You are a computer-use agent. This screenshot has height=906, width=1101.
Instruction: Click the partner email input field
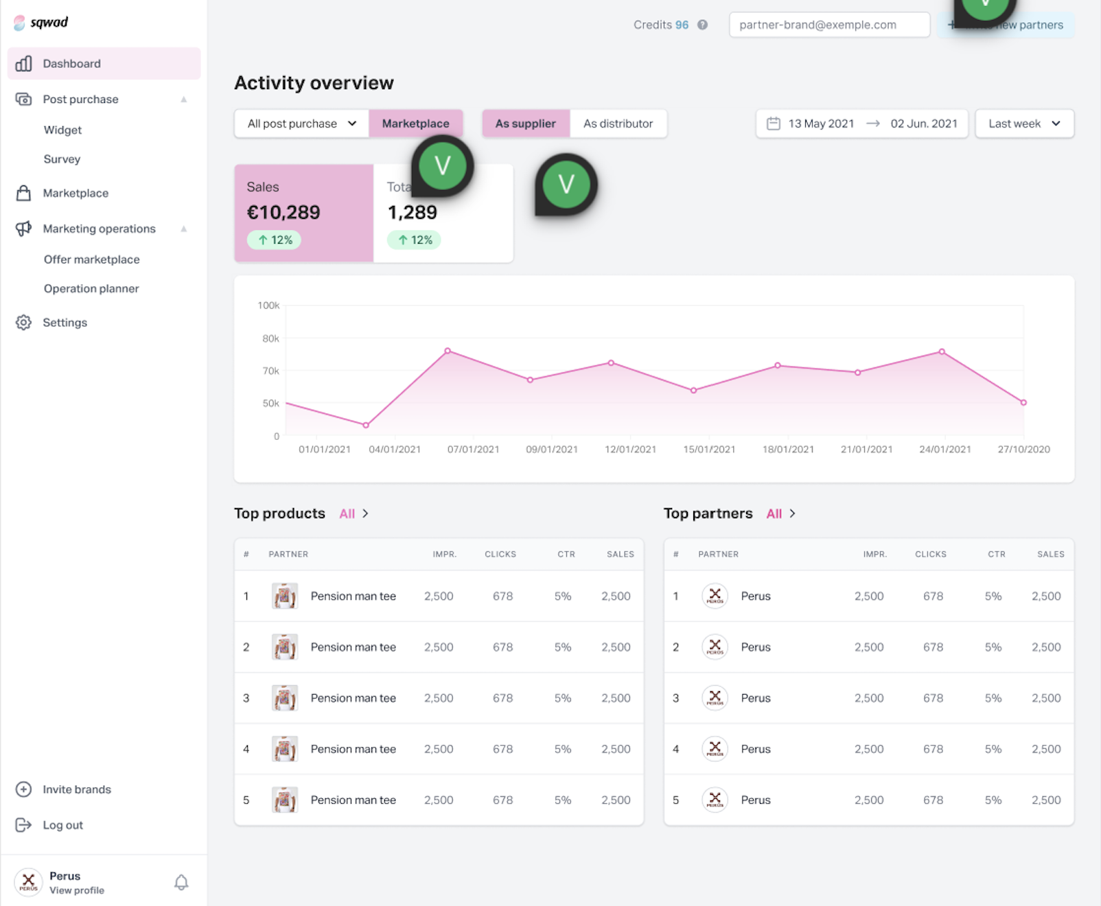pos(828,25)
